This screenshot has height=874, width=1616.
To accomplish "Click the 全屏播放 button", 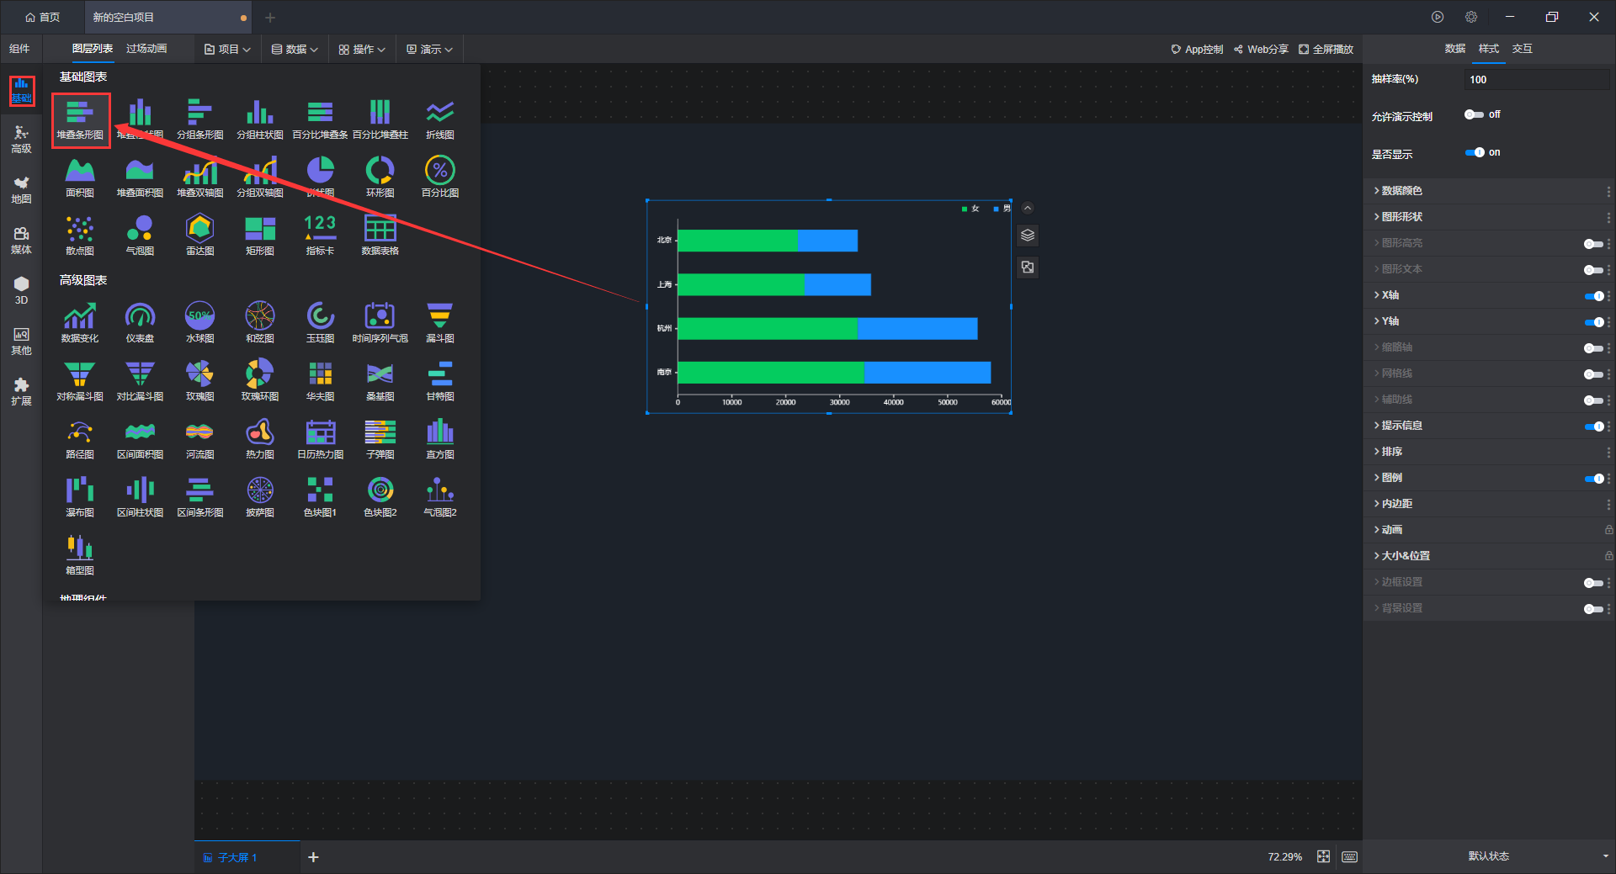I will pos(1326,50).
